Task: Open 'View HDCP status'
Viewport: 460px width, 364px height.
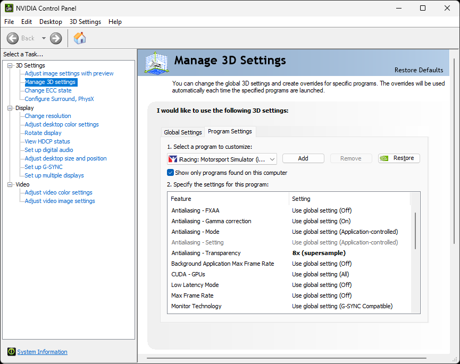Action: click(47, 141)
